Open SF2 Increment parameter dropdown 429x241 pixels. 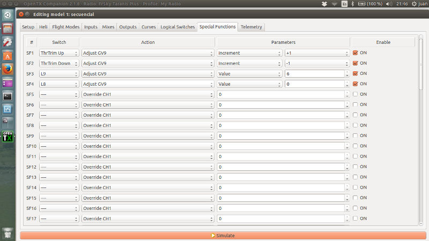(x=249, y=63)
